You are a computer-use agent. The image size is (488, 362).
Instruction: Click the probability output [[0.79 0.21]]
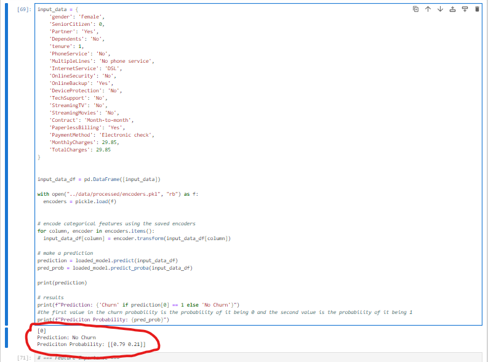122,344
